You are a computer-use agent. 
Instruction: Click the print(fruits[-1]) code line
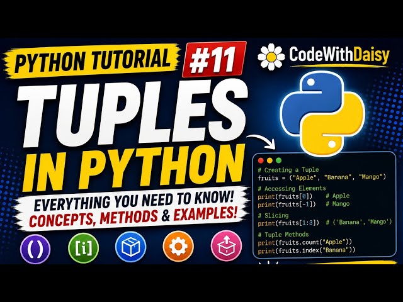pyautogui.click(x=287, y=204)
